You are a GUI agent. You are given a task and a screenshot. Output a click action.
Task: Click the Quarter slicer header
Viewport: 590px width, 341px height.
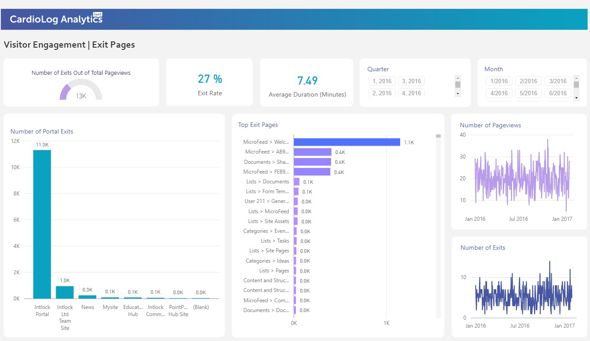[x=378, y=69]
